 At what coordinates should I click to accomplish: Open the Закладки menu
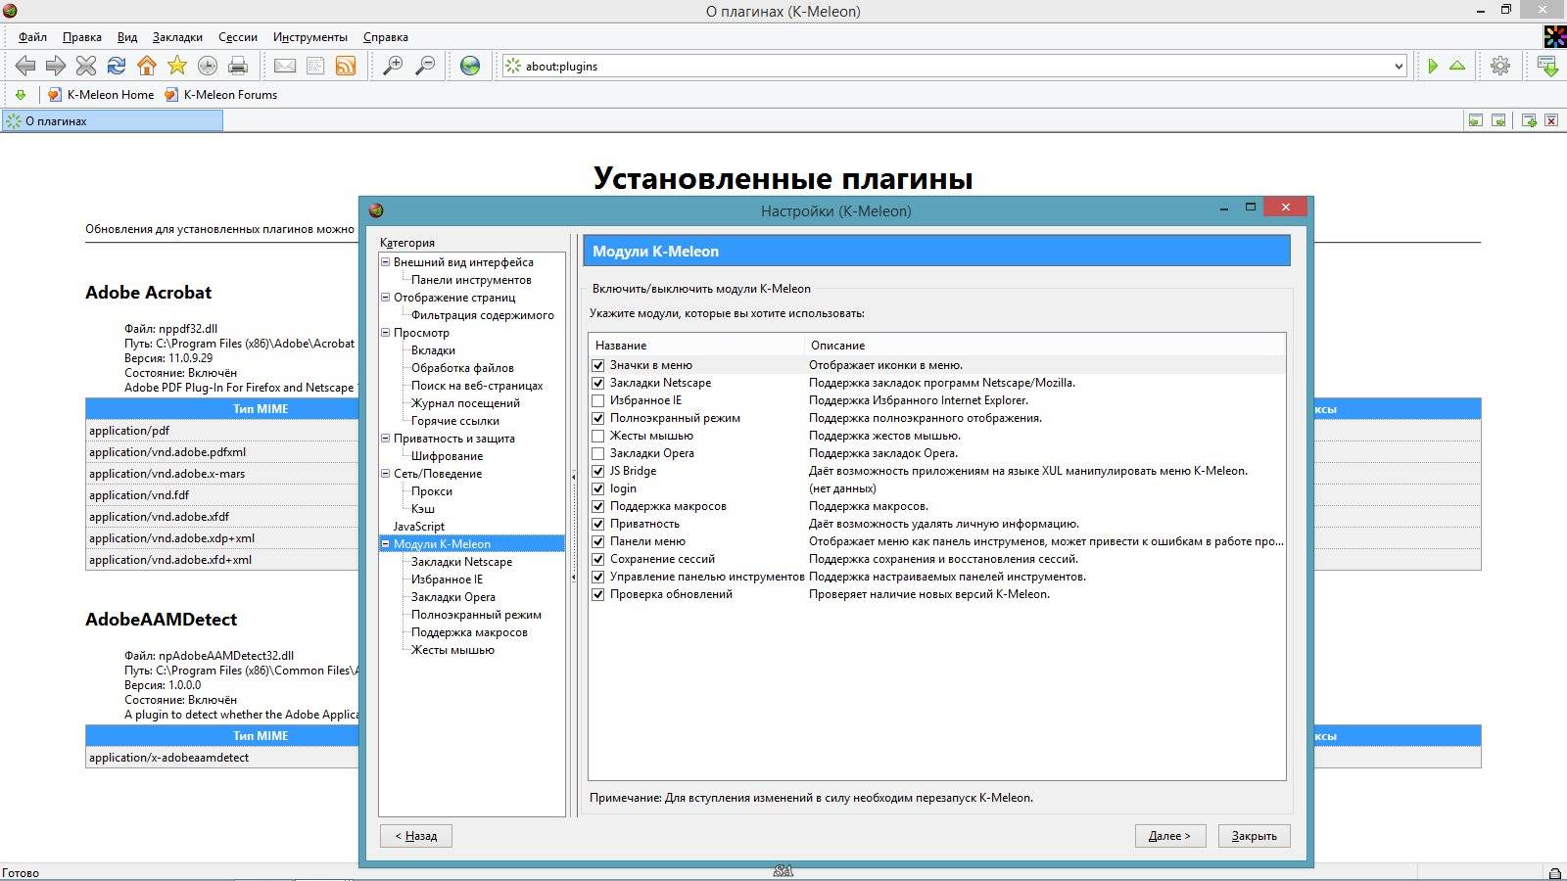pos(177,37)
